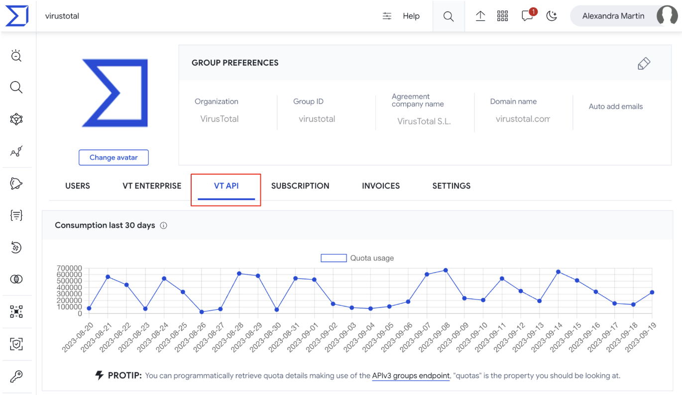Viewport: 682px width, 395px height.
Task: Click the large group avatar sigma image
Action: (x=115, y=93)
